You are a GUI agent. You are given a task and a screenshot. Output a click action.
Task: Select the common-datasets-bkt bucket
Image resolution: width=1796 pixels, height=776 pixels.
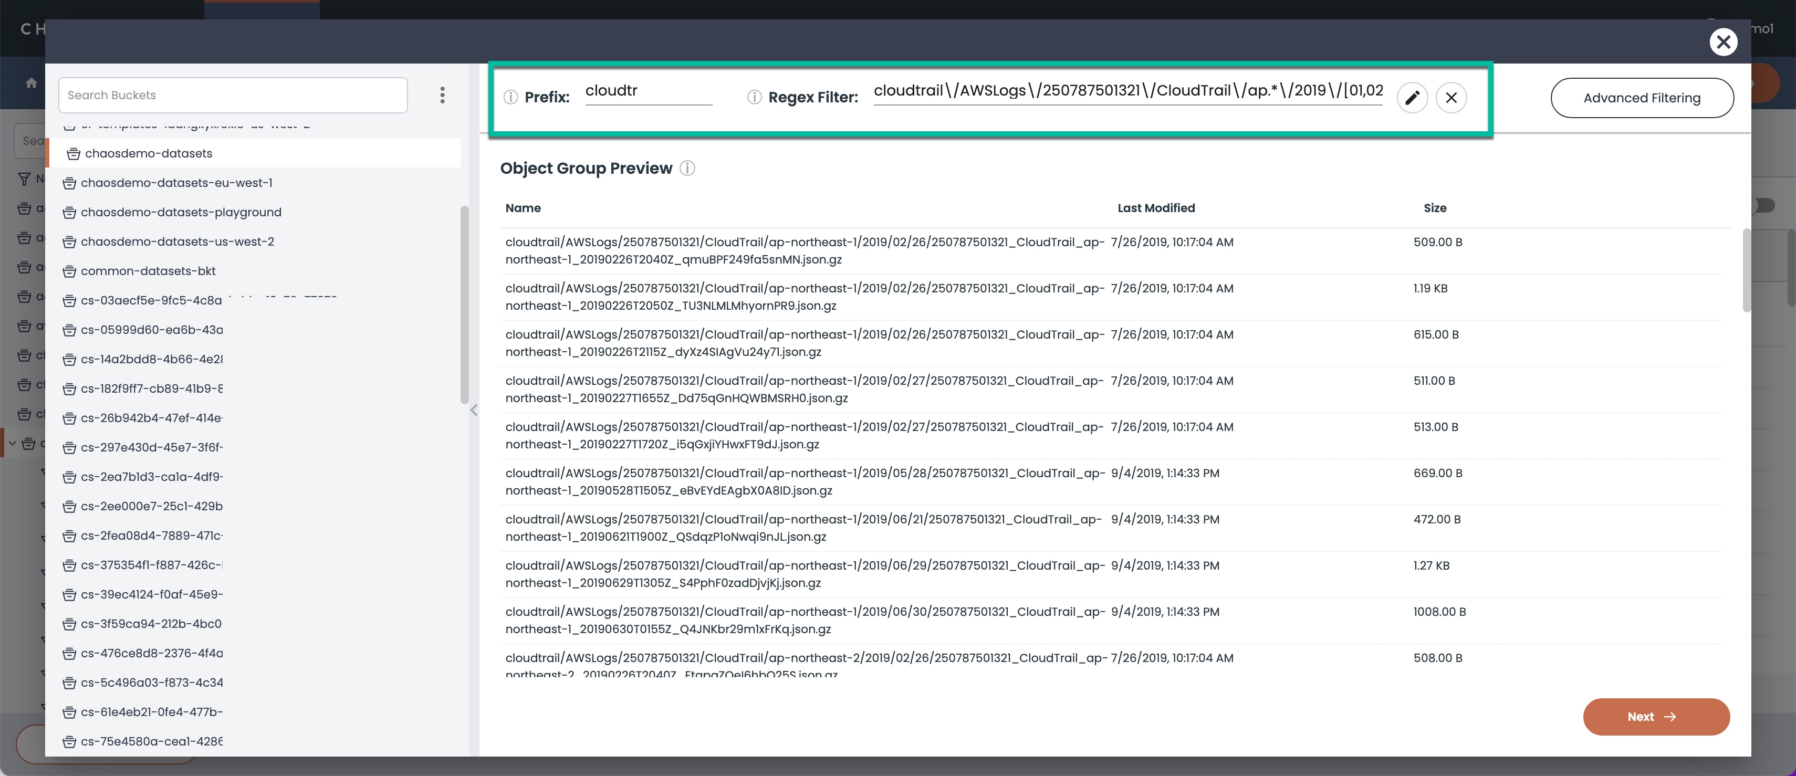pos(148,271)
